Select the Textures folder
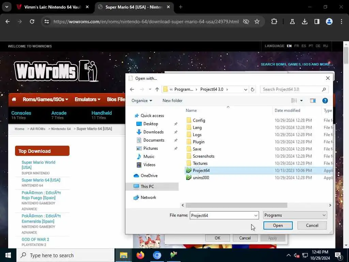The height and width of the screenshot is (262, 349). pos(200,163)
